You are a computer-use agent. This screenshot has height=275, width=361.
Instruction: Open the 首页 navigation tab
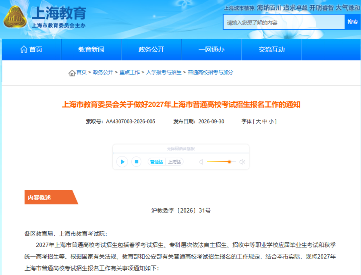click(x=31, y=49)
